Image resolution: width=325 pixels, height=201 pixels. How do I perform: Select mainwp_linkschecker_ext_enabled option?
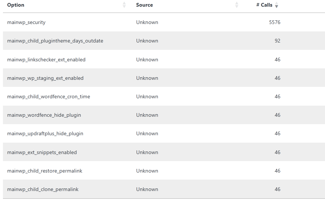46,59
